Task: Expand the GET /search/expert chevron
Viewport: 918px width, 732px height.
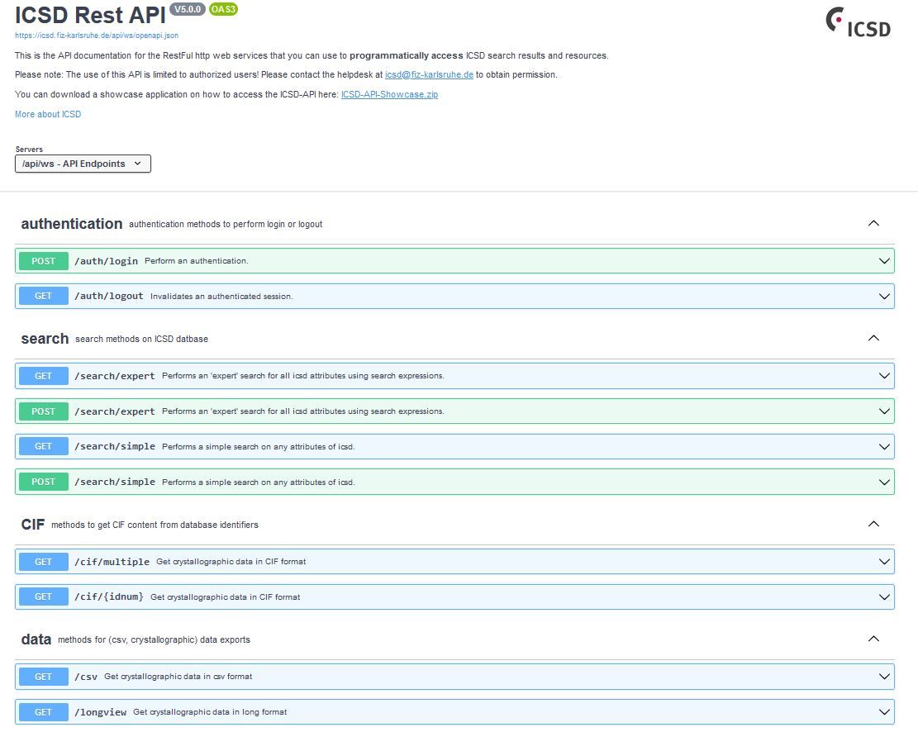Action: (x=884, y=376)
